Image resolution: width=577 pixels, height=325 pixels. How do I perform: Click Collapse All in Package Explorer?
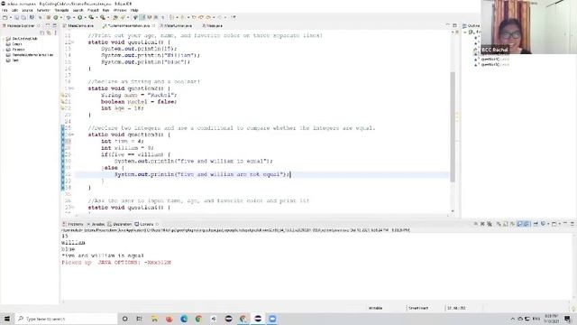(x=41, y=32)
